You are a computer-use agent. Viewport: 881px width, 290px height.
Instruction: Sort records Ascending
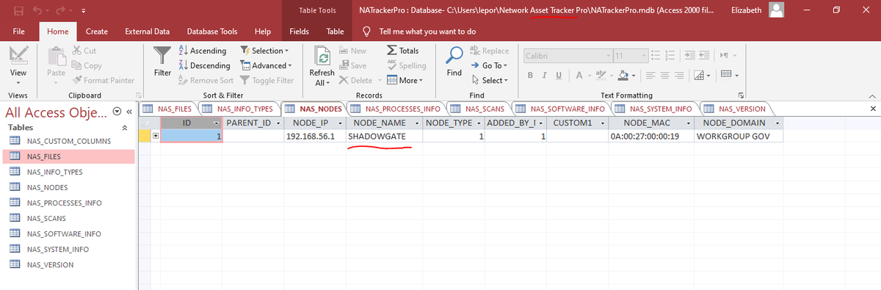click(203, 51)
